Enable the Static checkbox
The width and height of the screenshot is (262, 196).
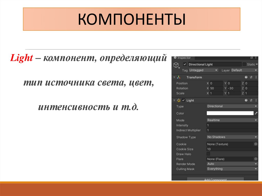(244, 64)
